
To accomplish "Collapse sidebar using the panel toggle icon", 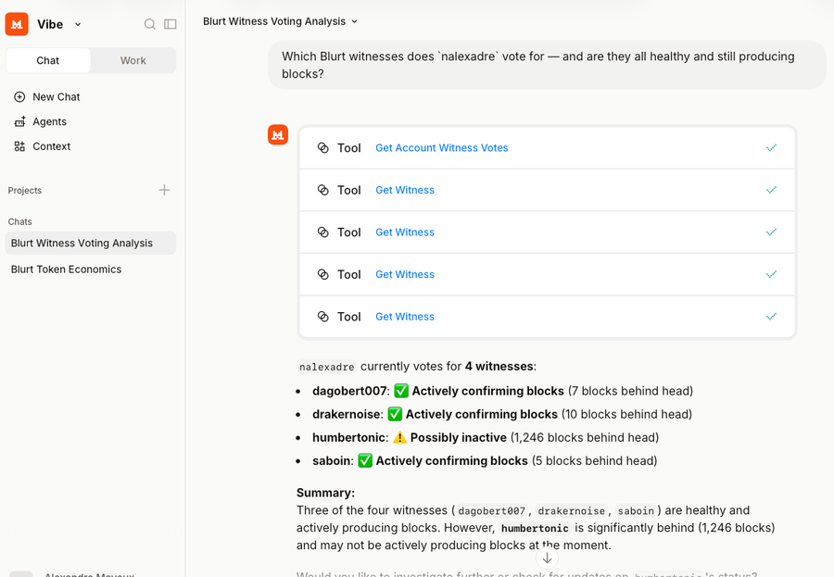I will (171, 24).
